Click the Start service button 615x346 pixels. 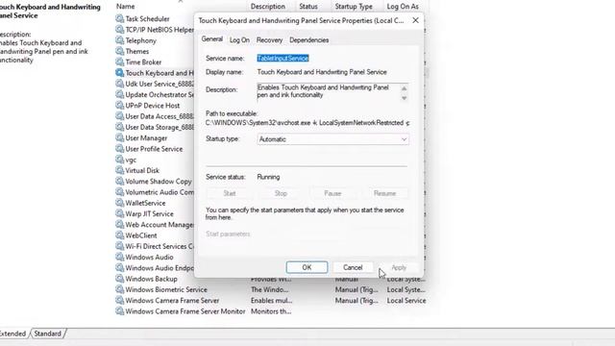(x=230, y=193)
